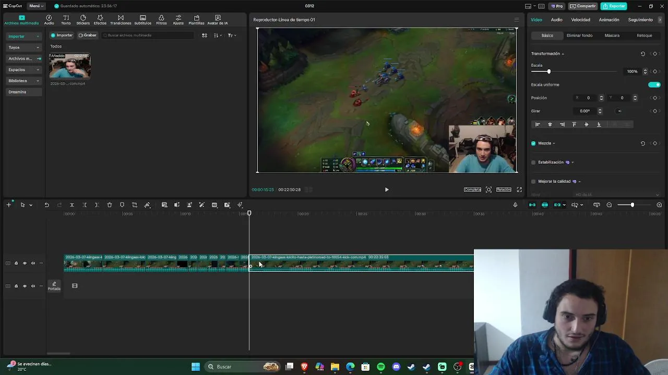Screen dimensions: 668x375
Task: Click align left icon in alignment row
Action: 538,124
